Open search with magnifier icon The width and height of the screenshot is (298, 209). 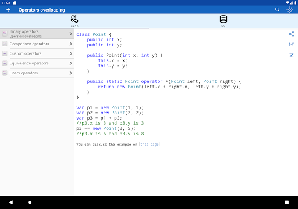pyautogui.click(x=277, y=10)
